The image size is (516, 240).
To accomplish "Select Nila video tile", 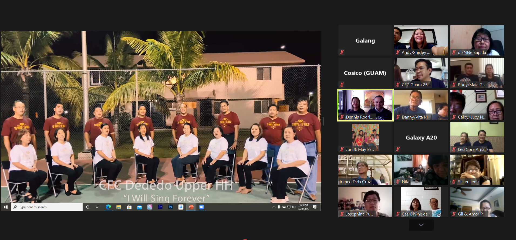I will (x=421, y=170).
